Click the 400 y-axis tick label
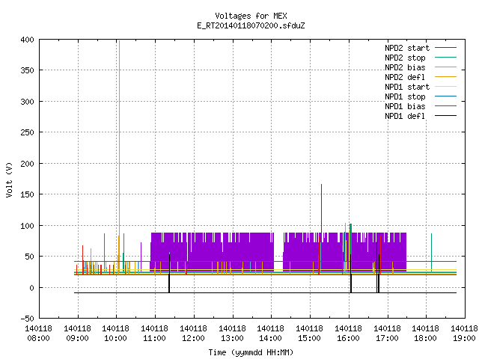Image resolution: width=479 pixels, height=359 pixels. coord(27,40)
